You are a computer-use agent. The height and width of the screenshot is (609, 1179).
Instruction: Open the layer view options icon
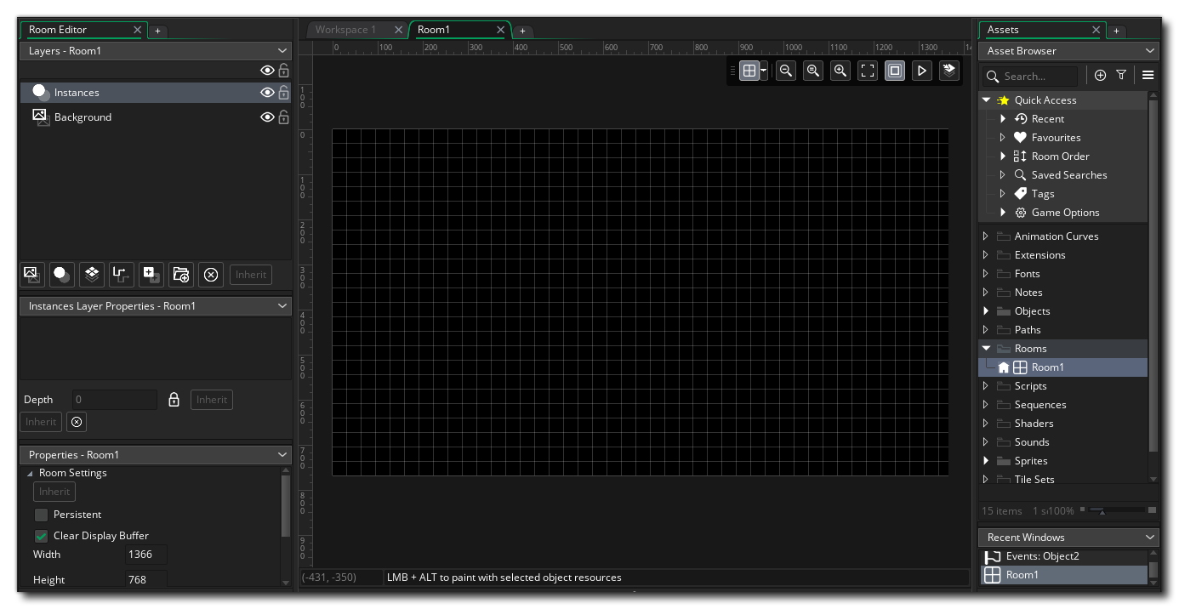tap(949, 71)
